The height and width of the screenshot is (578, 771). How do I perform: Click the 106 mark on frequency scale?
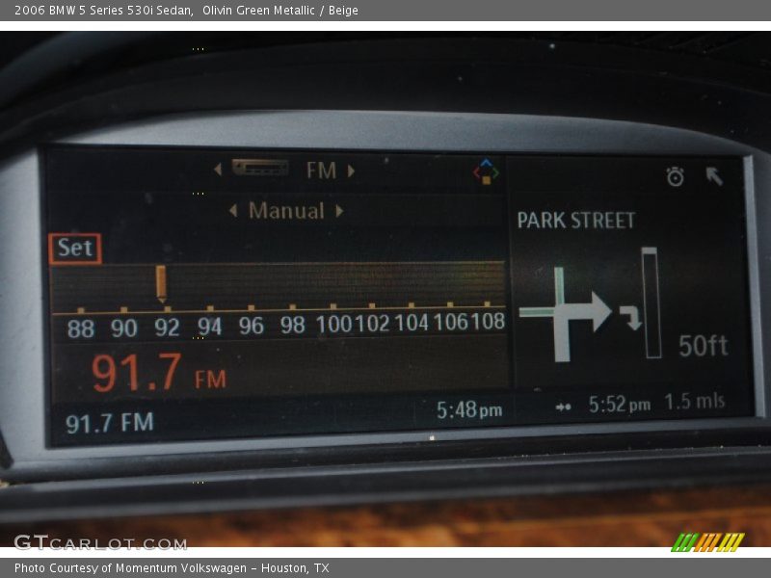pos(450,322)
